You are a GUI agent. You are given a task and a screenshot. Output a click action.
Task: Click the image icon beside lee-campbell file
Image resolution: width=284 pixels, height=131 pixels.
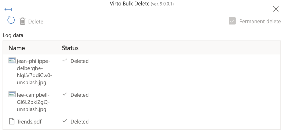pyautogui.click(x=12, y=94)
